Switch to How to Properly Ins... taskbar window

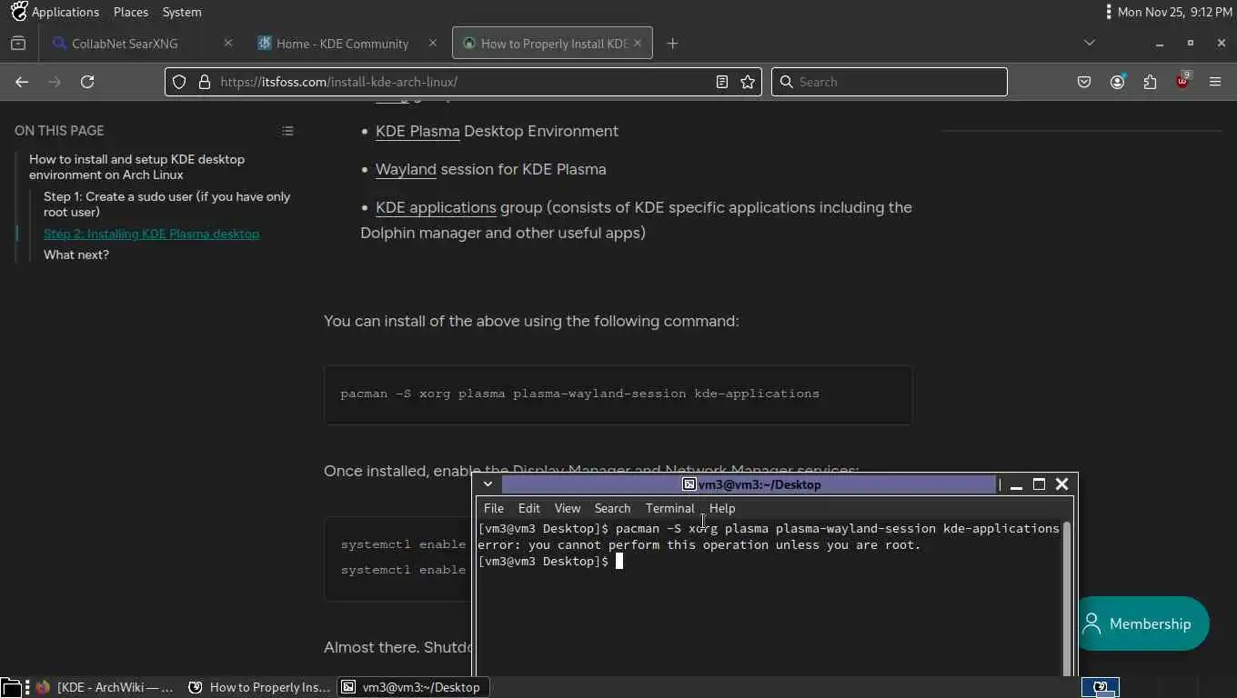pos(260,687)
